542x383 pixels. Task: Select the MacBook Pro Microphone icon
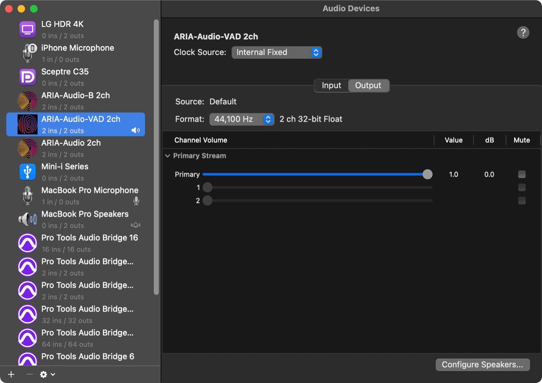pyautogui.click(x=27, y=196)
